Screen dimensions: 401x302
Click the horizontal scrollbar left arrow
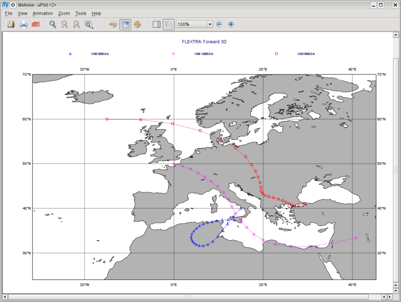click(5, 297)
